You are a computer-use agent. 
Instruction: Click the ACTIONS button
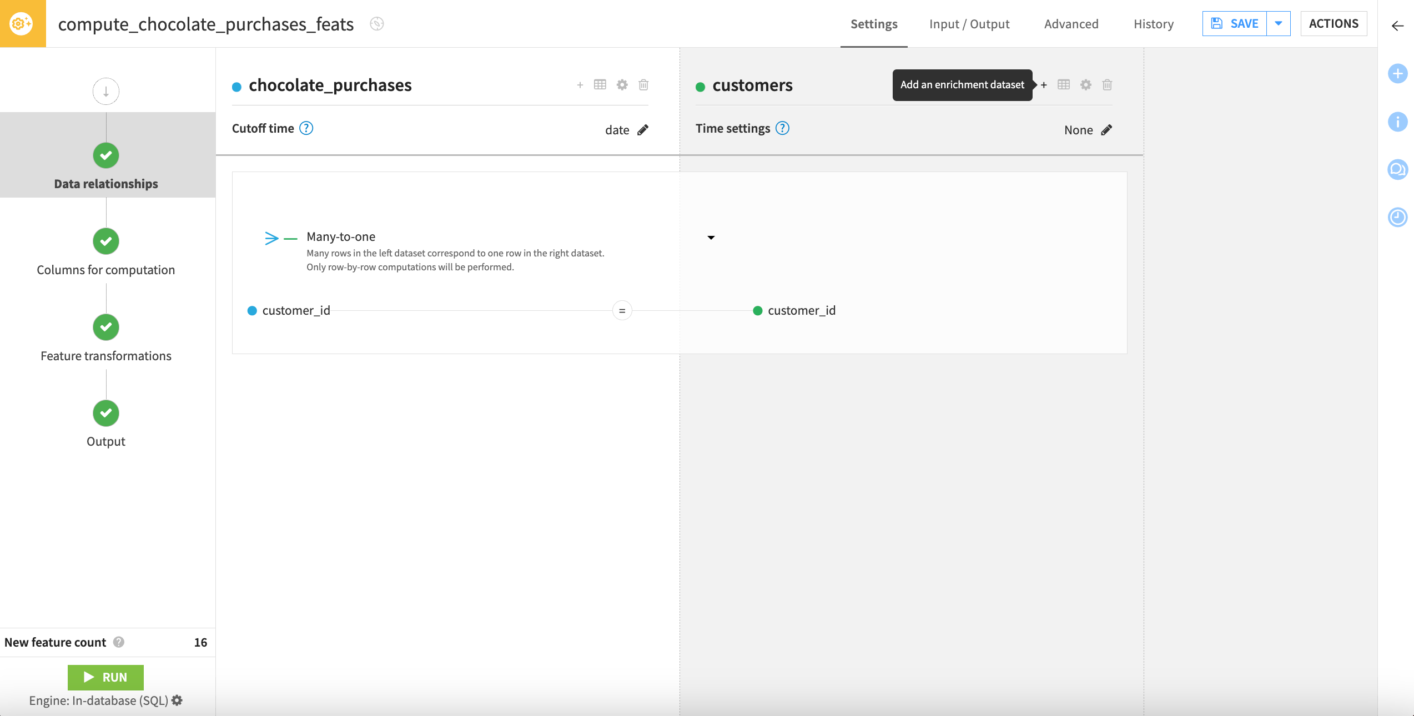[x=1334, y=23]
